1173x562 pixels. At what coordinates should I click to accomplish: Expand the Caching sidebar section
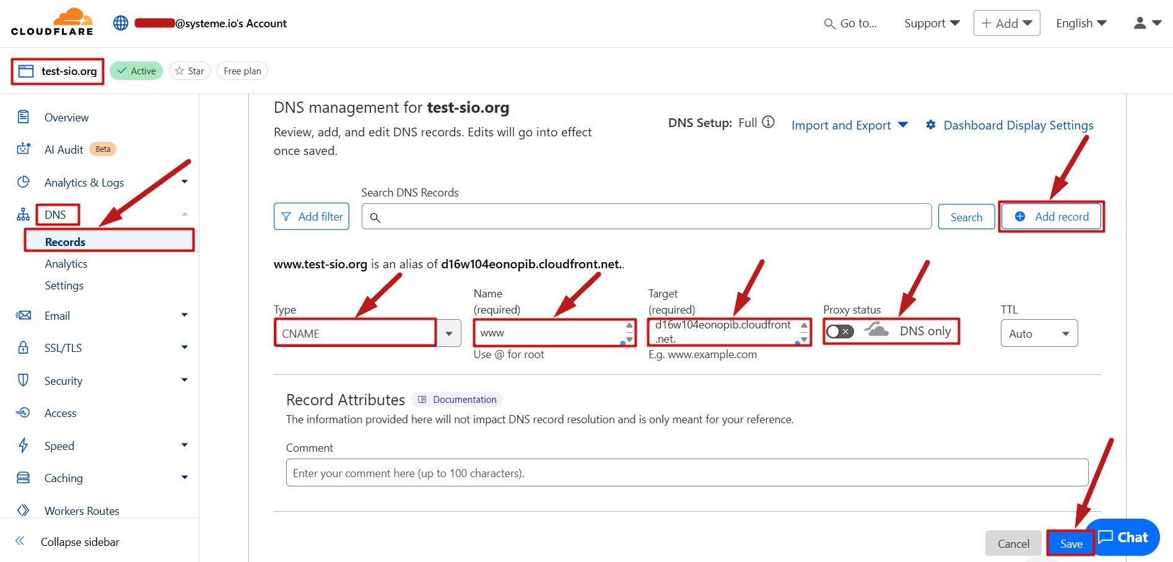pos(185,477)
